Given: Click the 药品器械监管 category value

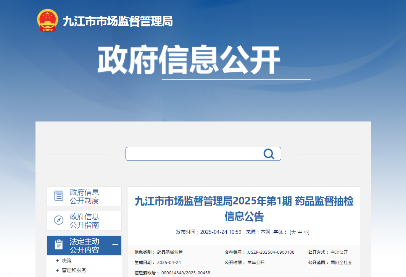Looking at the screenshot, I should pos(170,252).
